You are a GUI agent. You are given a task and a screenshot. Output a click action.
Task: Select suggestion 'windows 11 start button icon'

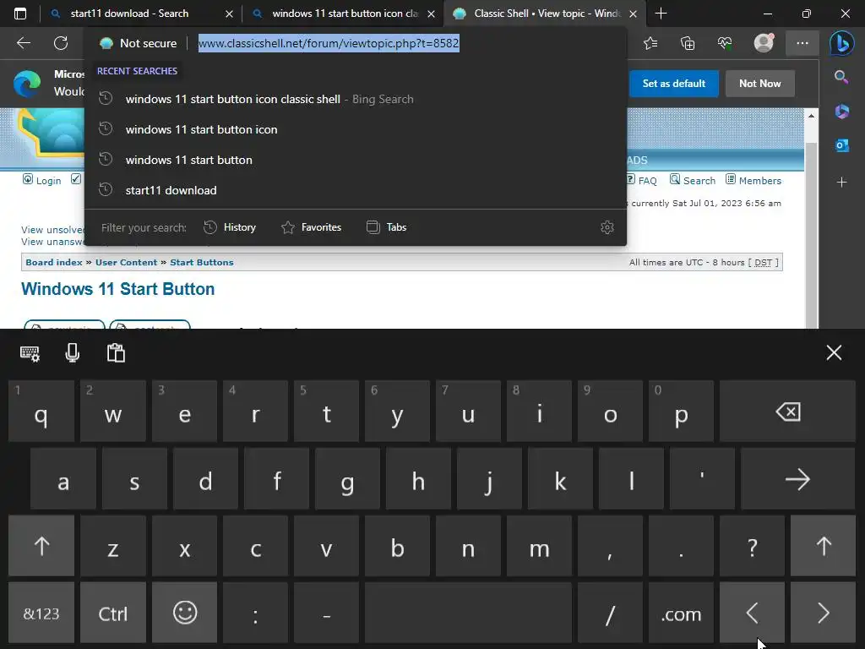pyautogui.click(x=356, y=129)
